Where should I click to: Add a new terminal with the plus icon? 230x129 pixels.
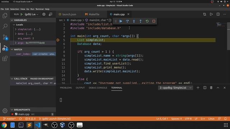[198, 87]
